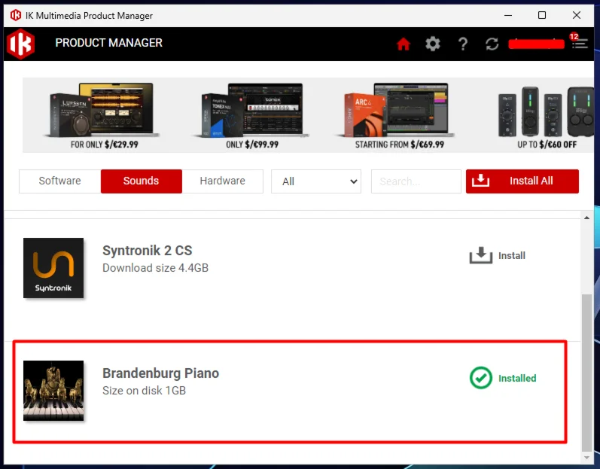Click the Install All button

click(522, 181)
